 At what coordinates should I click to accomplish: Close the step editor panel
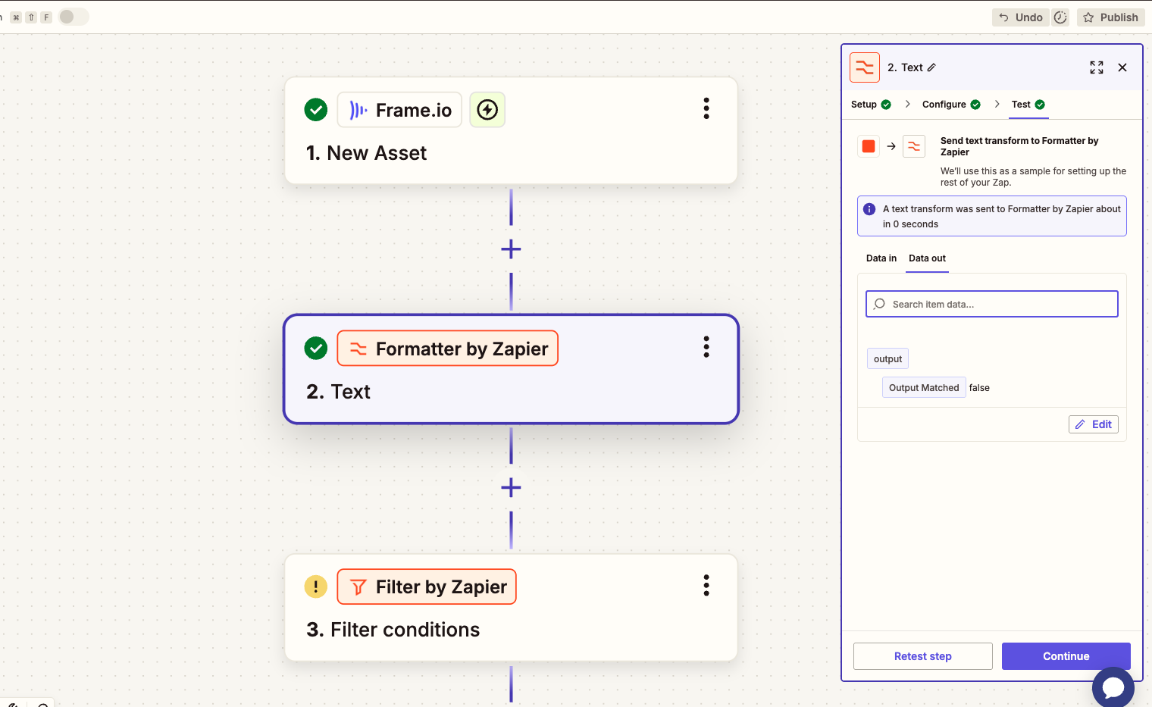(x=1122, y=67)
